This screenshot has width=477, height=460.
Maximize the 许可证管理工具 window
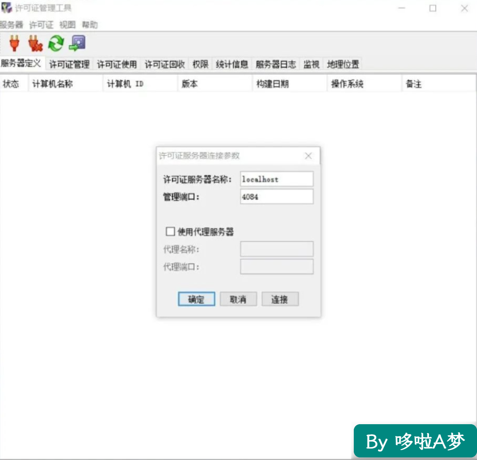(433, 8)
